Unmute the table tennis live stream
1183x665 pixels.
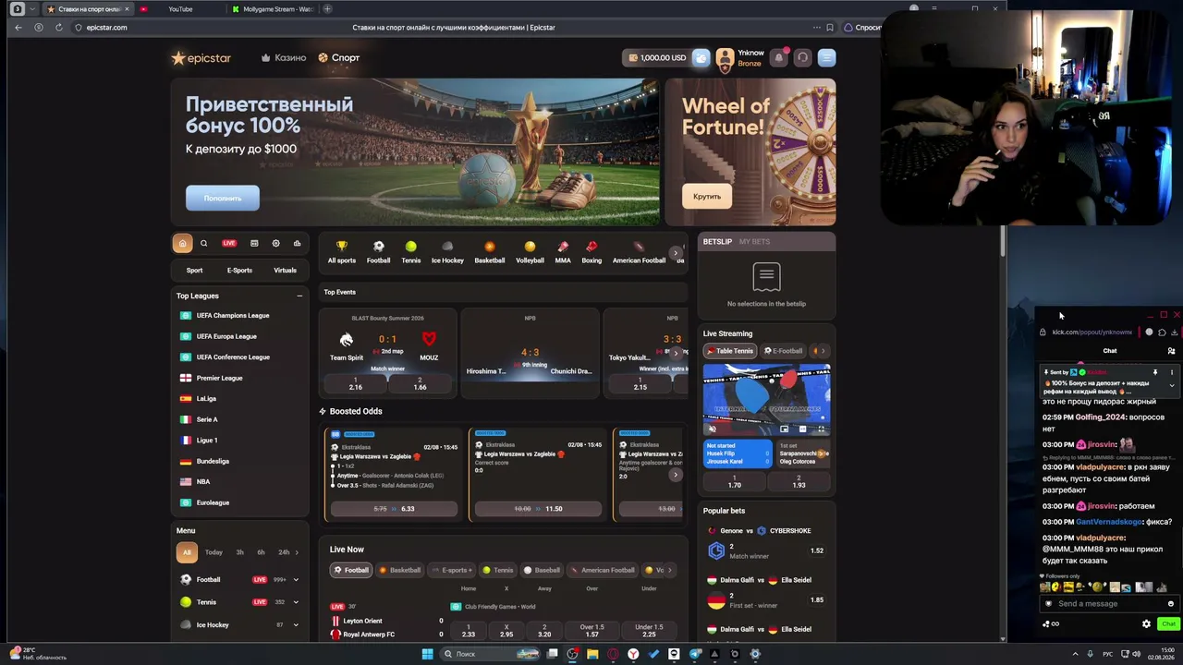coord(712,429)
